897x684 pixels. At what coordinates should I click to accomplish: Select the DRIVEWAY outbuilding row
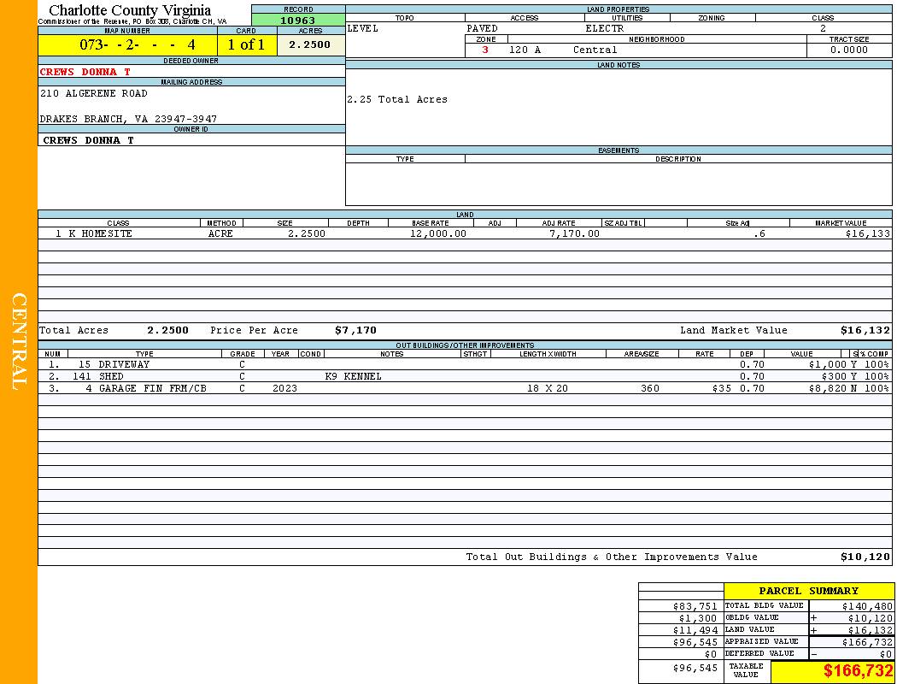coord(124,364)
